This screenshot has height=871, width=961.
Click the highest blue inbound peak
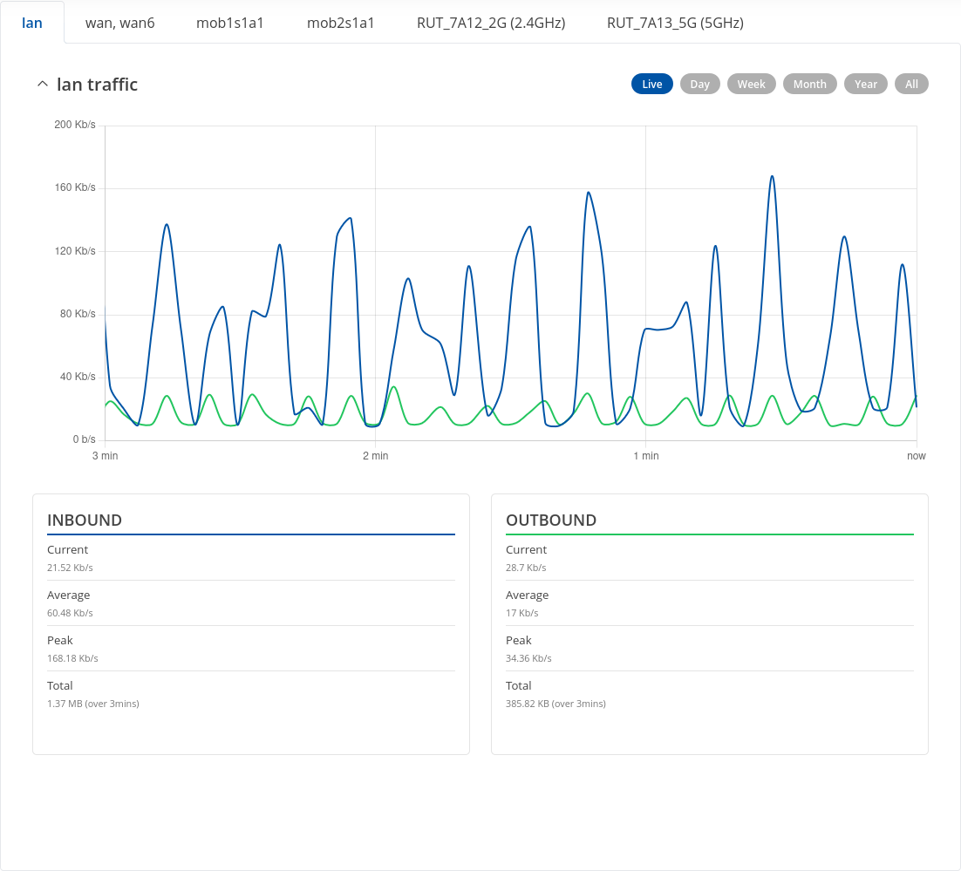(772, 177)
